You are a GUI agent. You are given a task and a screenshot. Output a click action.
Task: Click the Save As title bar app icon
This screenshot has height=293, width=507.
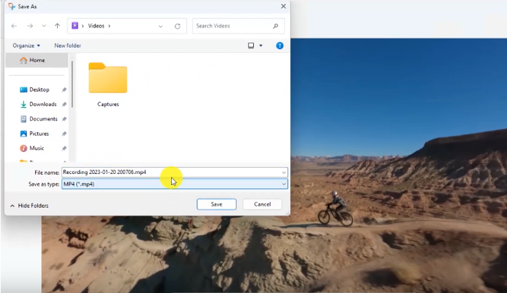tap(12, 6)
